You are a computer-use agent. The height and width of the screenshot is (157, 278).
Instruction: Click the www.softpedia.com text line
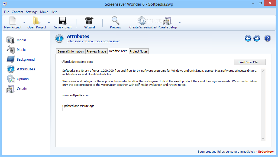75,95
